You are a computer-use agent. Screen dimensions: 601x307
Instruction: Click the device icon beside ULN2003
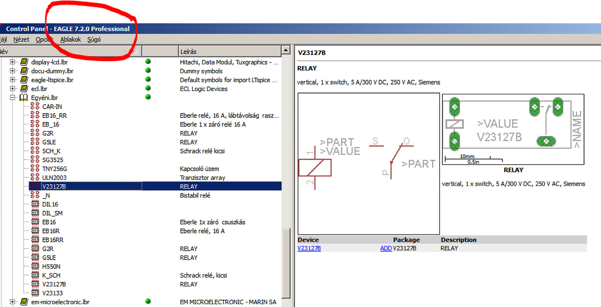[x=35, y=177]
